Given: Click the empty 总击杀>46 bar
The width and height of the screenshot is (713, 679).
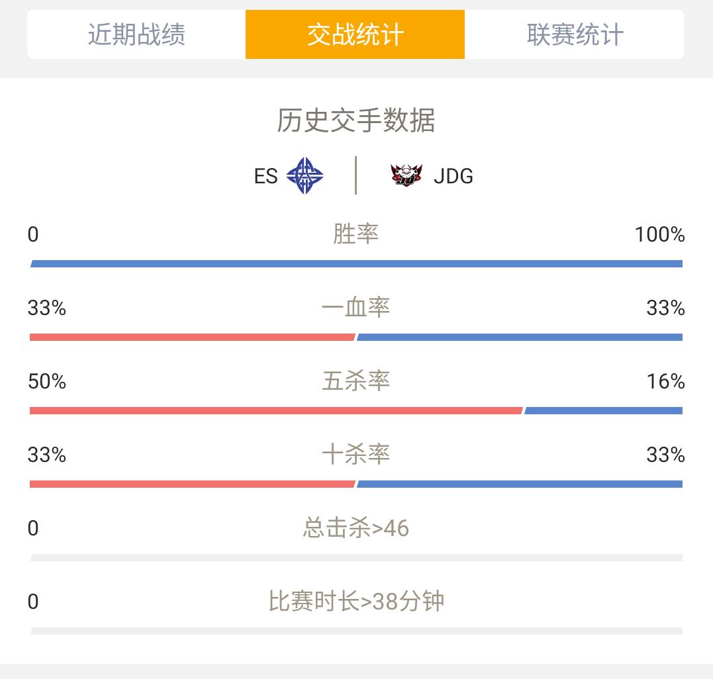Looking at the screenshot, I should (x=356, y=558).
